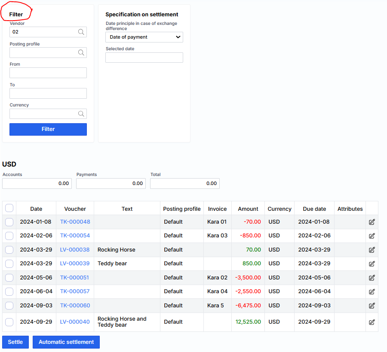Open voucher link TK-000060
The height and width of the screenshot is (352, 387).
point(75,306)
